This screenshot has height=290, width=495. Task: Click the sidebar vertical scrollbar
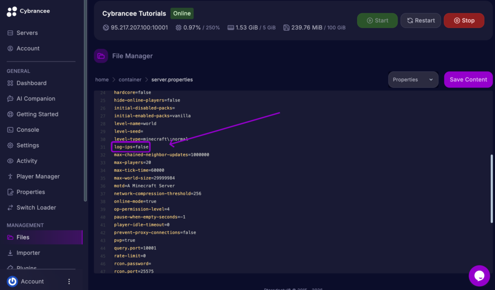coord(85,101)
